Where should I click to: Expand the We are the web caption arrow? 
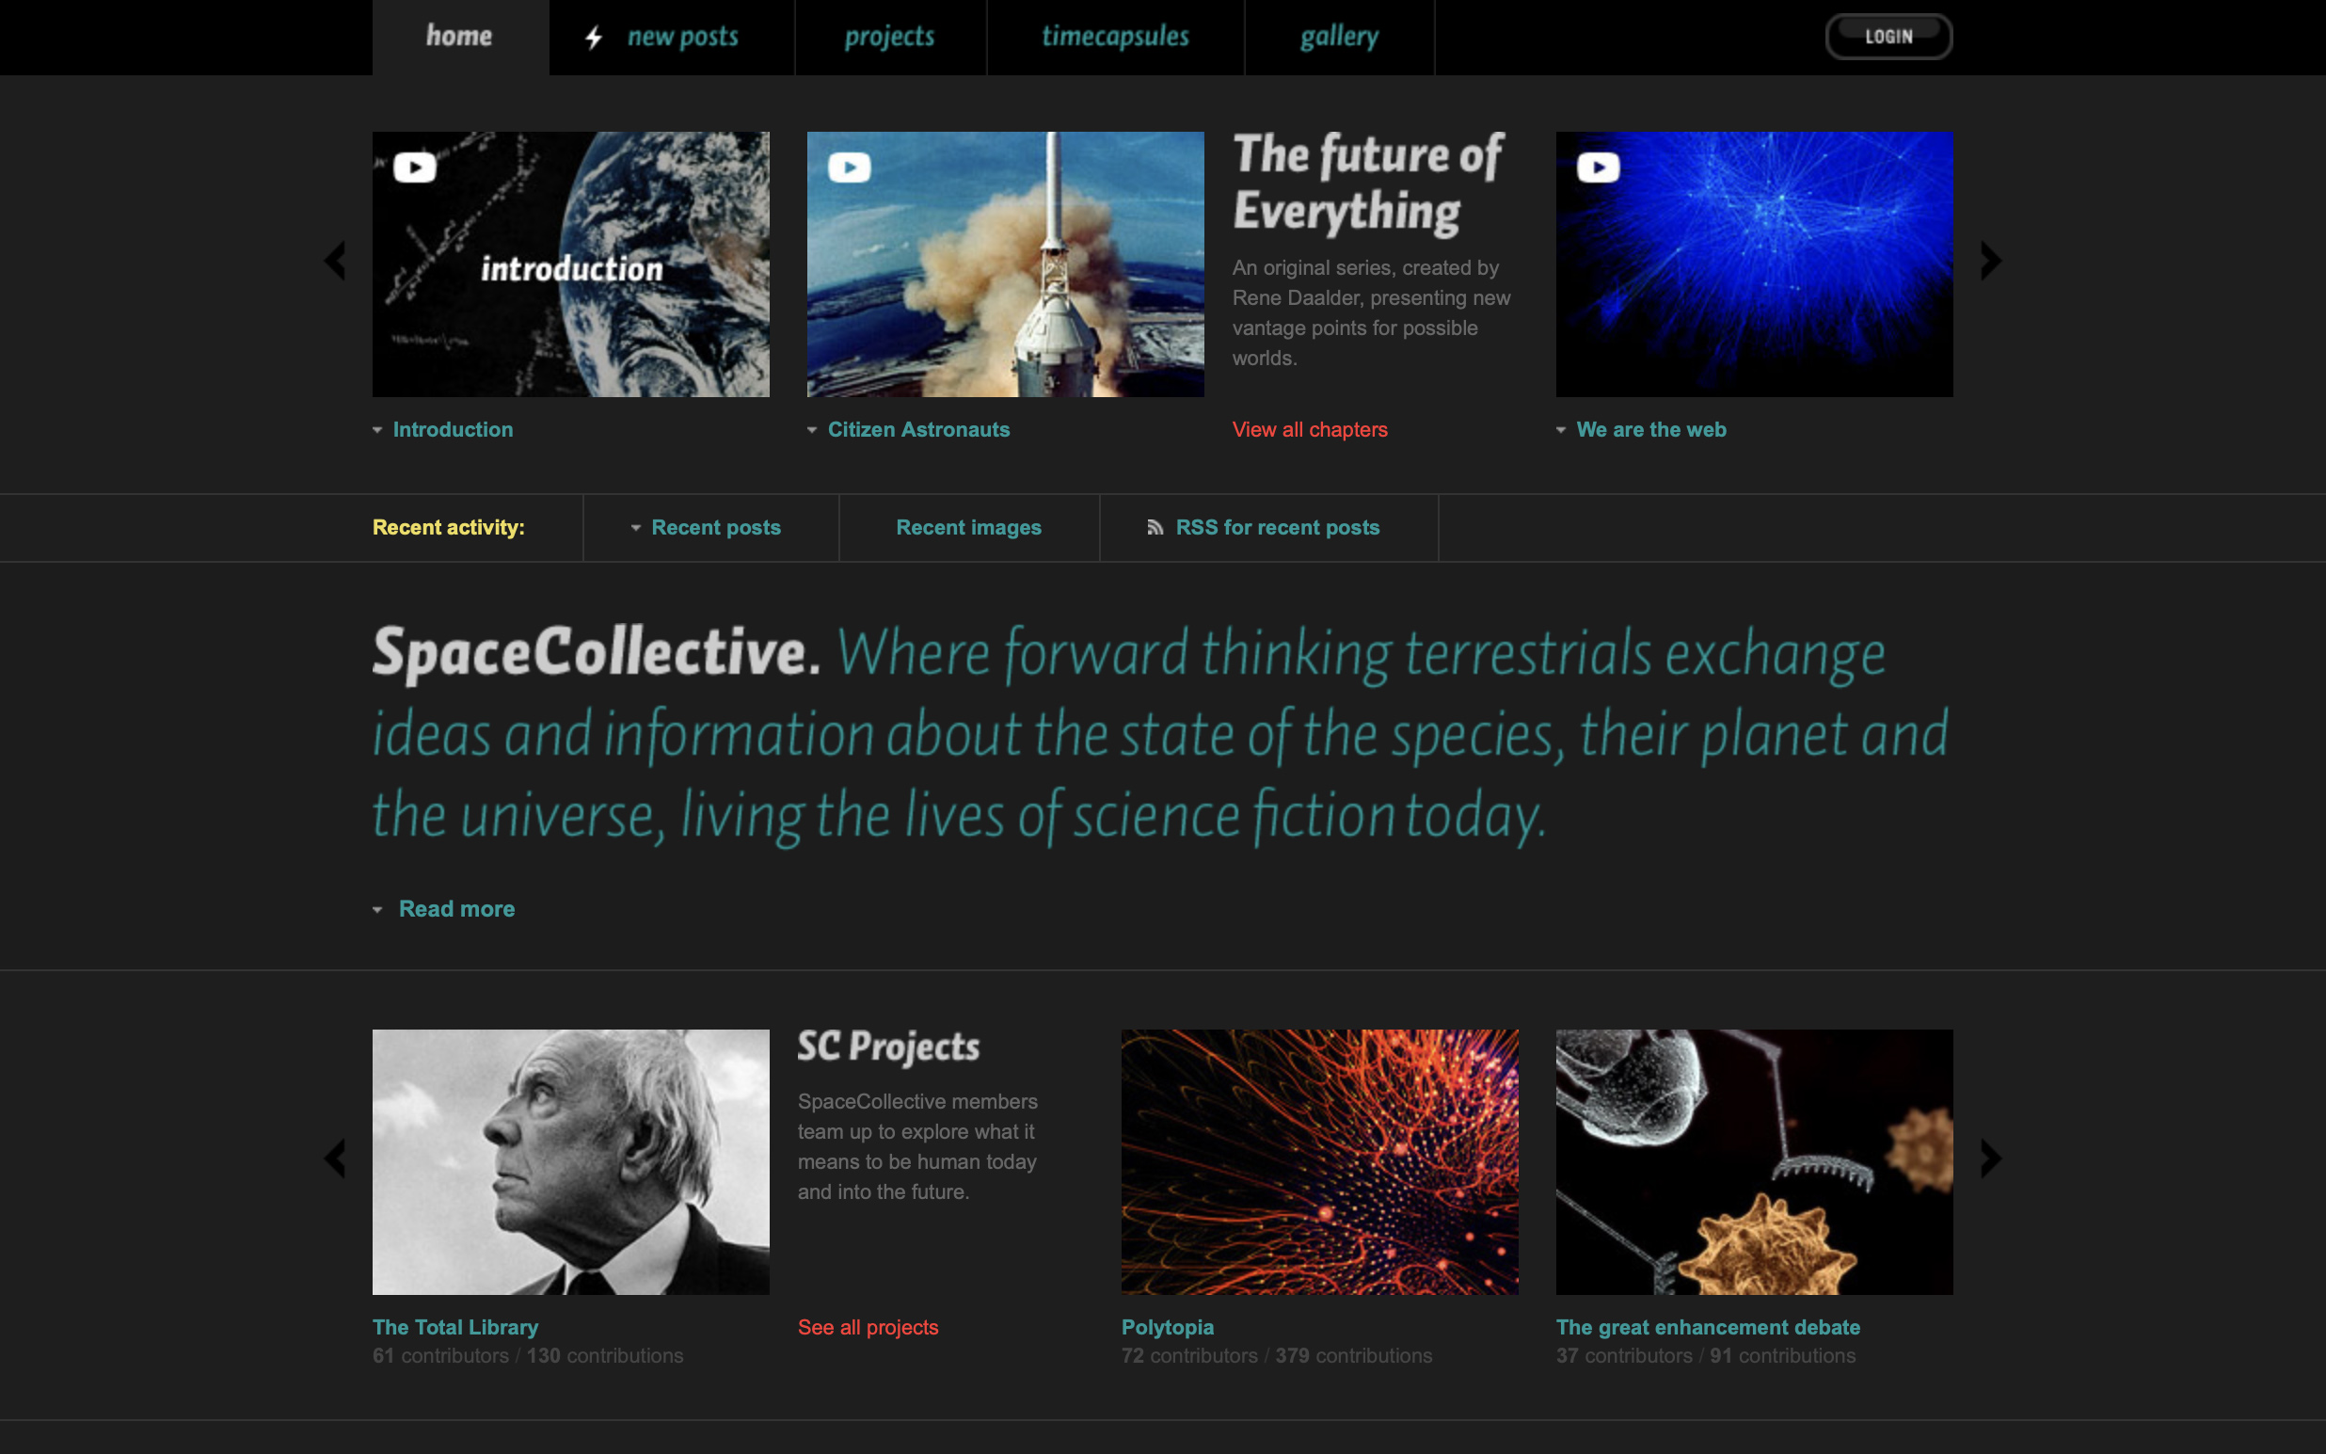[x=1561, y=430]
